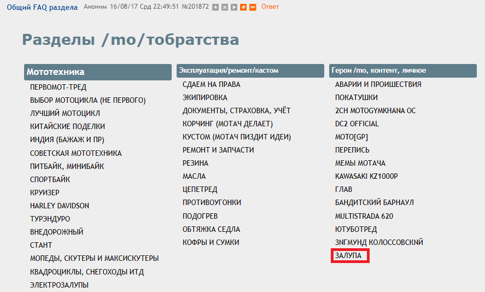
Task: Click the gray X hide icon
Action: coord(225,7)
